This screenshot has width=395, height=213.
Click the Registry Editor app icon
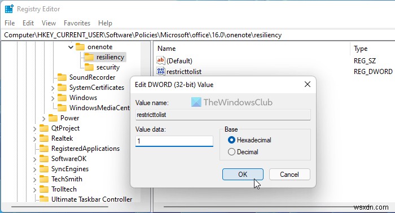pos(9,9)
